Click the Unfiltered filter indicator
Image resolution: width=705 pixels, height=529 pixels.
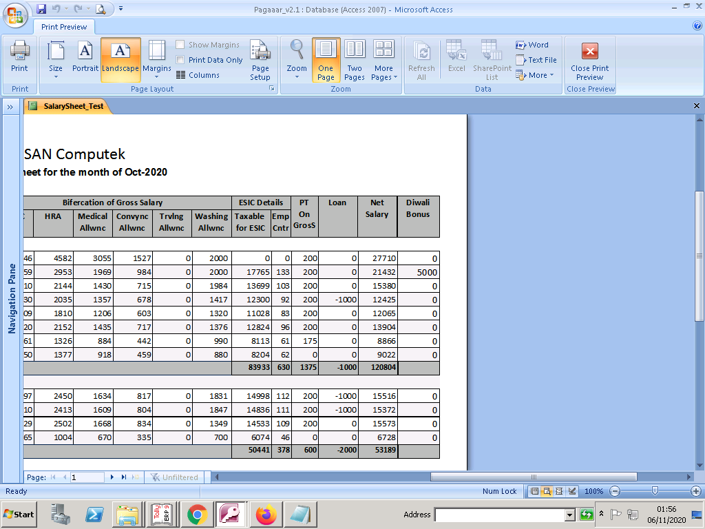[x=174, y=477]
